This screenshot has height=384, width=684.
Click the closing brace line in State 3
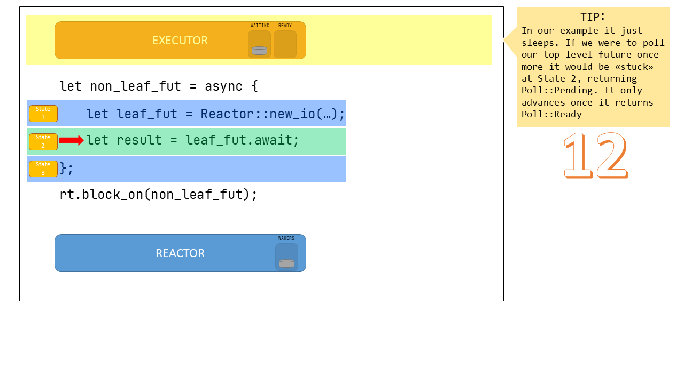67,169
